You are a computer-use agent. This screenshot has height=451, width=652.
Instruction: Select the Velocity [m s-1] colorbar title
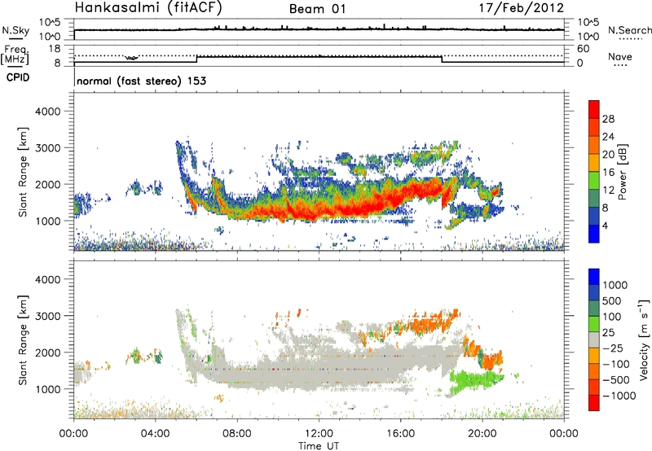click(x=644, y=339)
